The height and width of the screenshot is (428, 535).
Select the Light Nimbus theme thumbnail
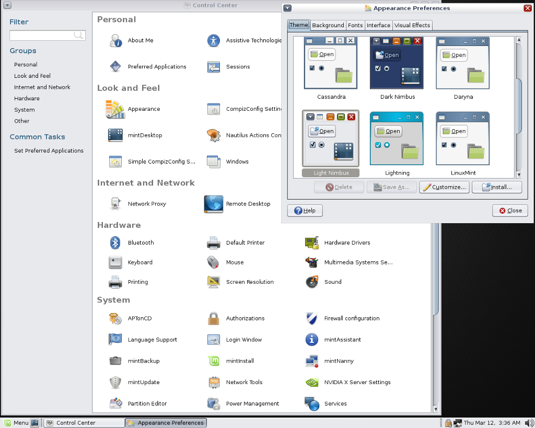331,138
